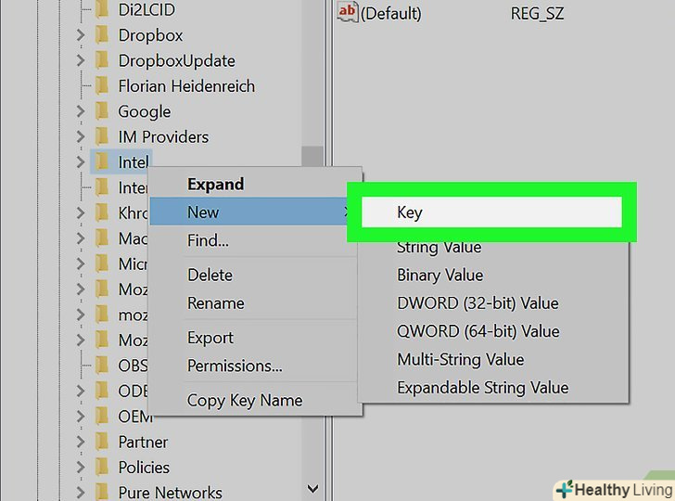The width and height of the screenshot is (675, 501).
Task: Create a QWORD (64-bit) Value
Action: [x=478, y=331]
